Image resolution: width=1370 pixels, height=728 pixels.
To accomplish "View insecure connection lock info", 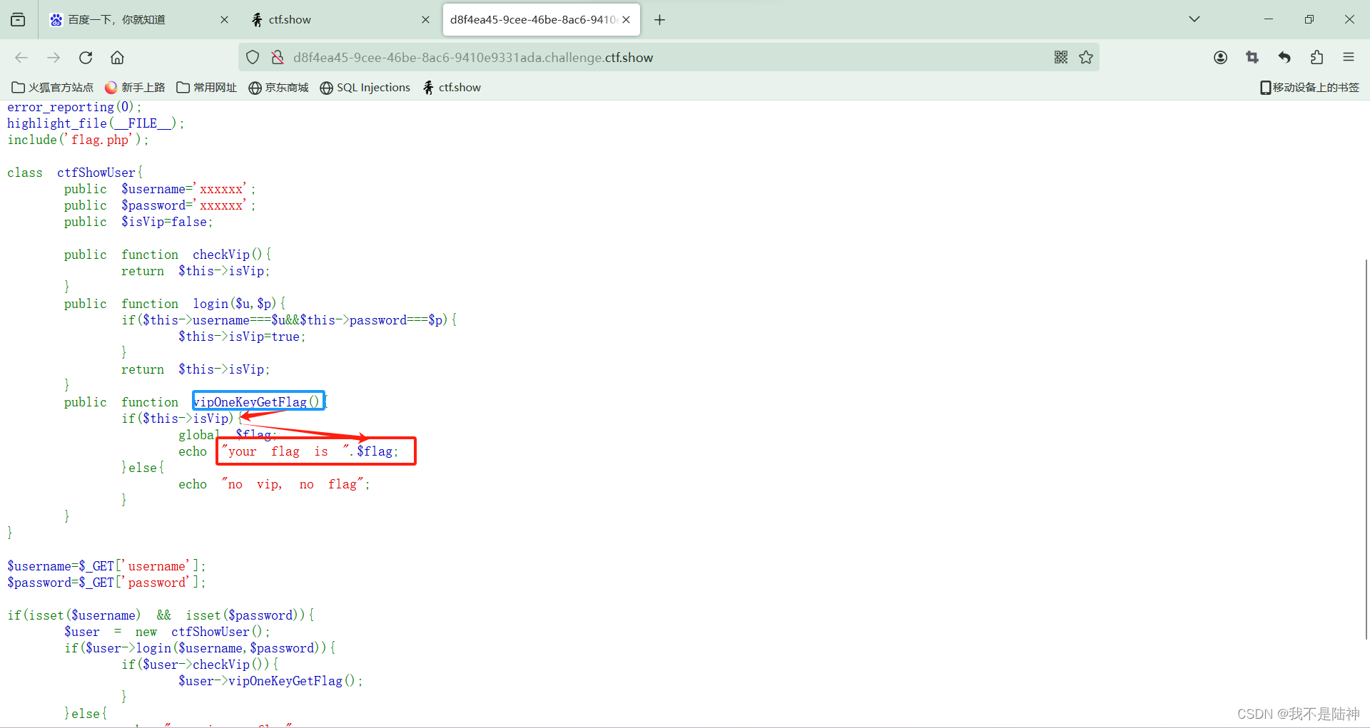I will click(x=278, y=57).
